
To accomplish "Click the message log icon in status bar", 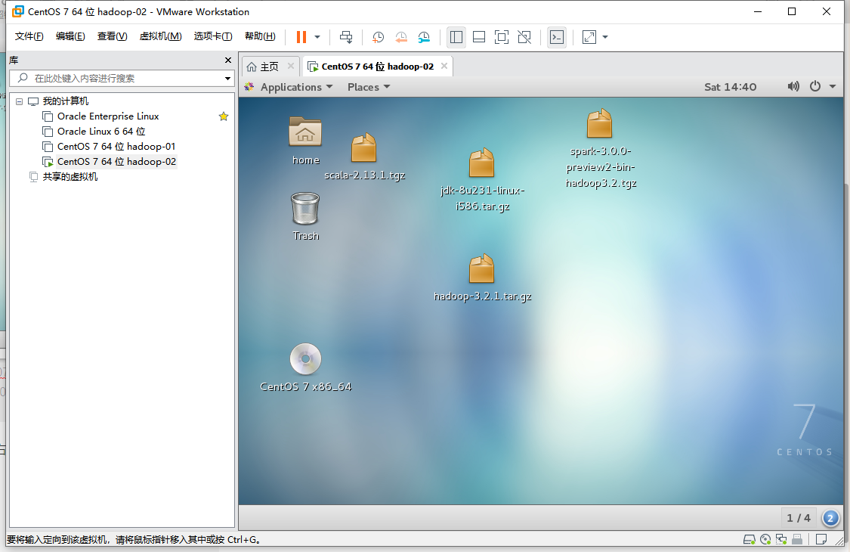I will [x=821, y=539].
